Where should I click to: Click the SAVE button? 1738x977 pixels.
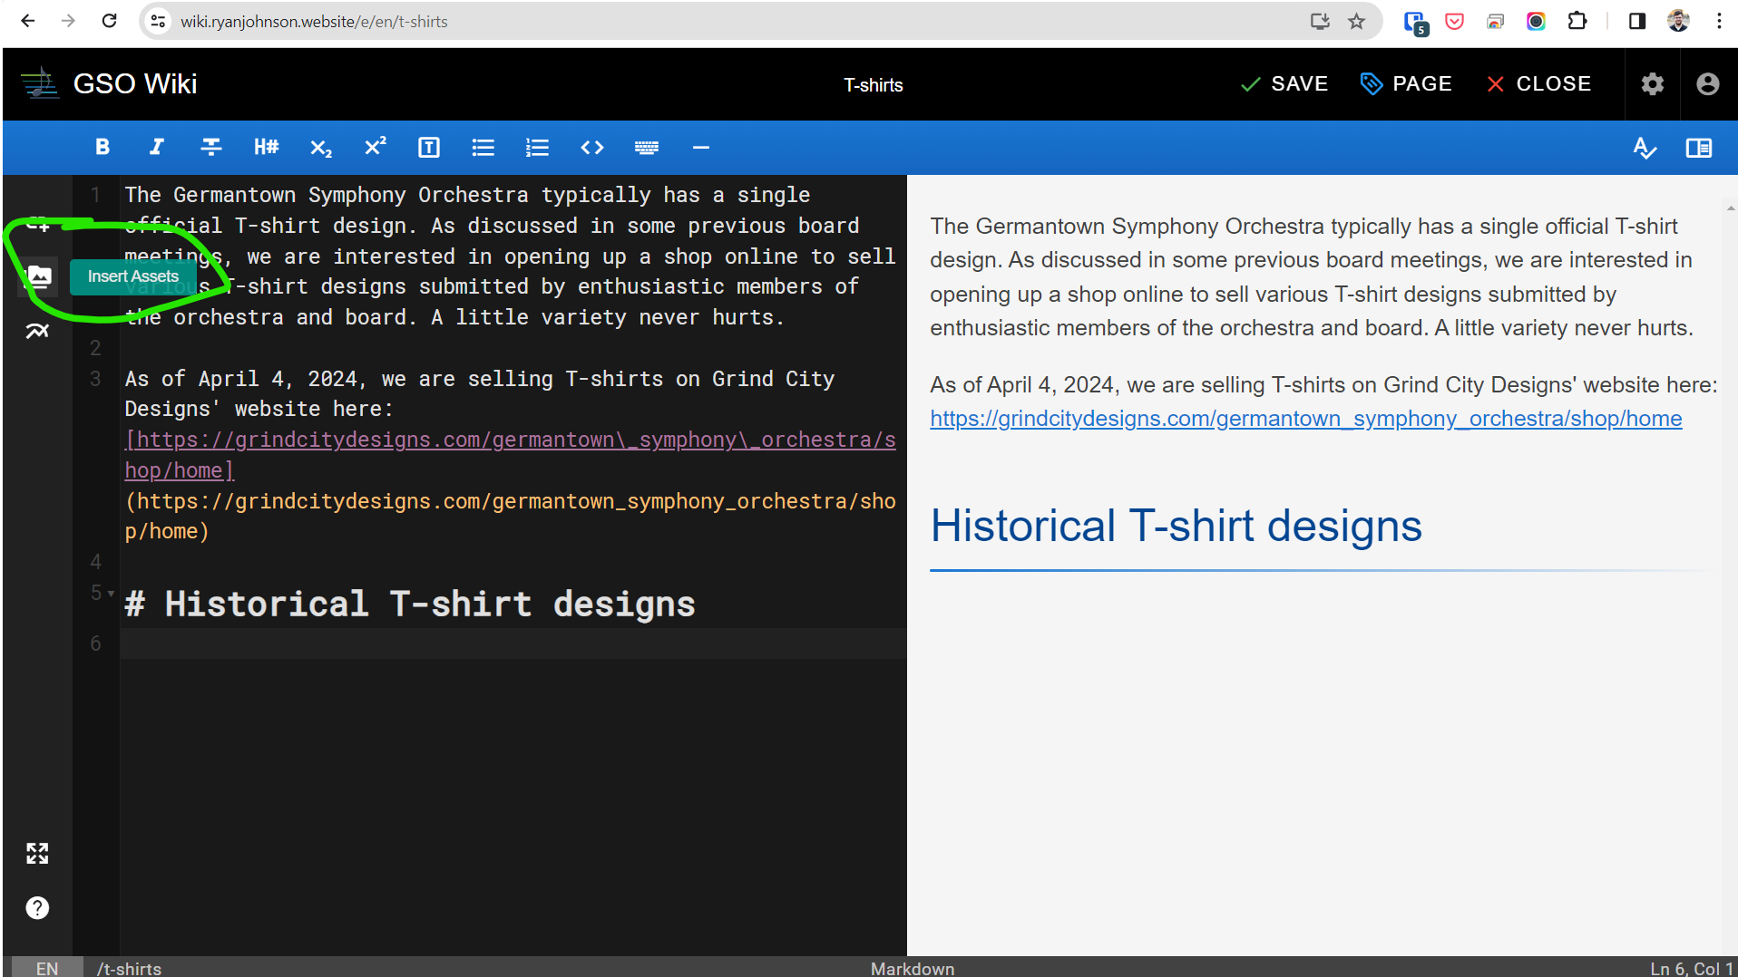pyautogui.click(x=1284, y=84)
